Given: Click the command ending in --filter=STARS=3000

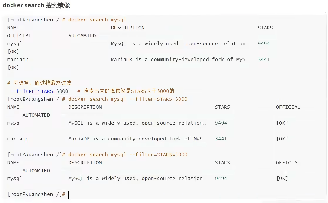Looking at the screenshot, I should pyautogui.click(x=128, y=99).
